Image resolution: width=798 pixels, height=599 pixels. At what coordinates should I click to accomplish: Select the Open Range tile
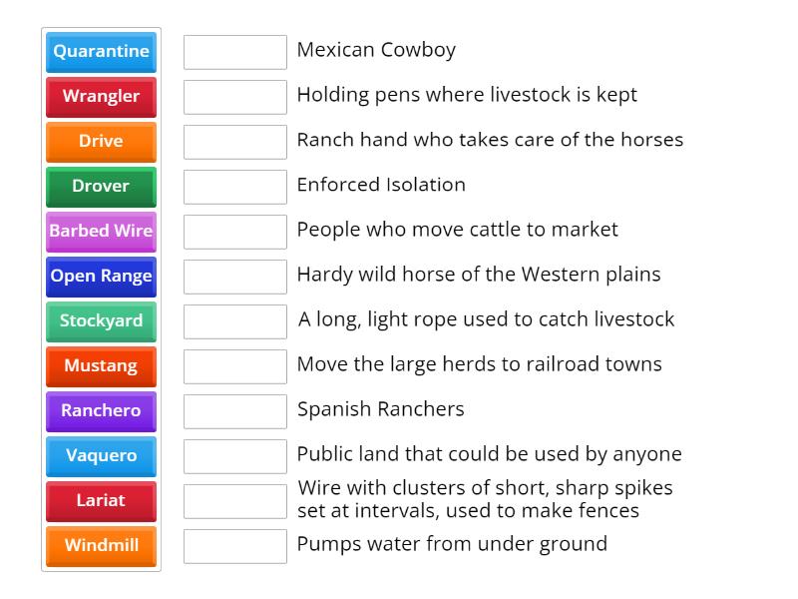(x=101, y=277)
